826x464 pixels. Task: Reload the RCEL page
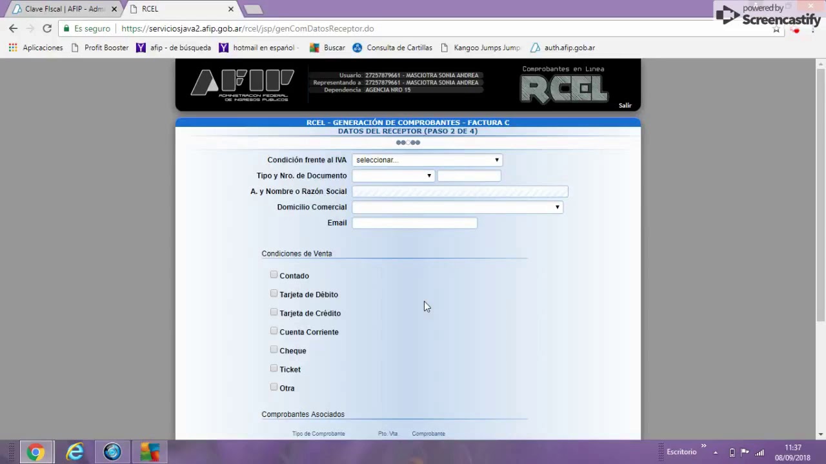tap(47, 28)
